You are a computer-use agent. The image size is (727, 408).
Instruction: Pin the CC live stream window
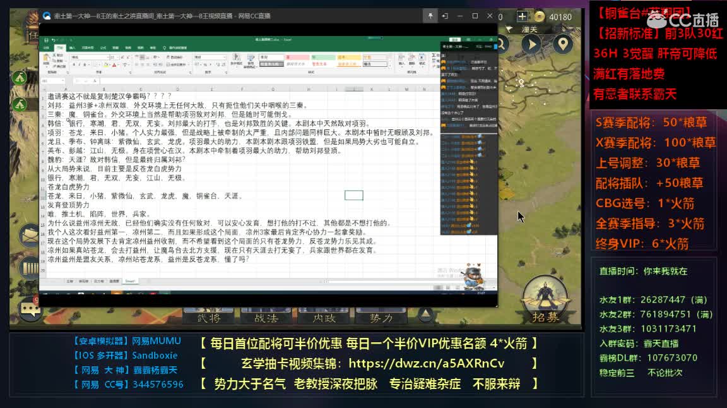[x=430, y=16]
